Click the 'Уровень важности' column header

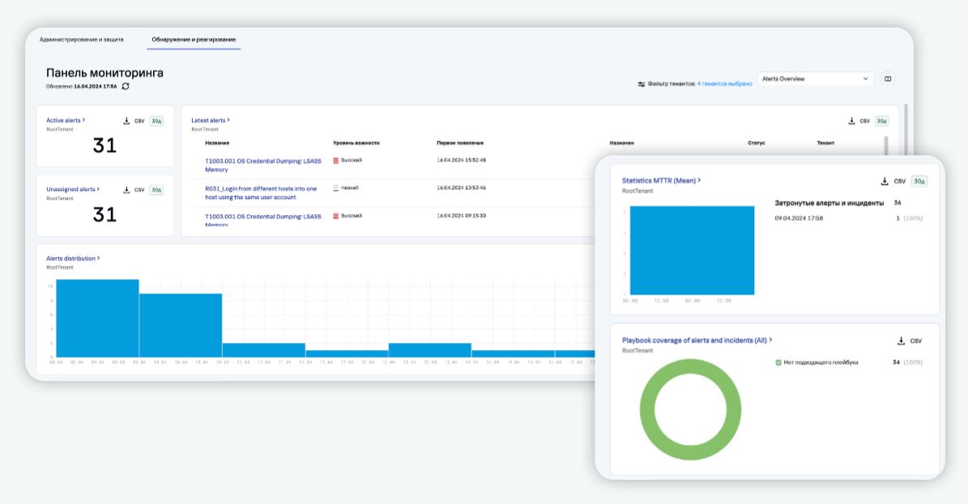coord(356,143)
